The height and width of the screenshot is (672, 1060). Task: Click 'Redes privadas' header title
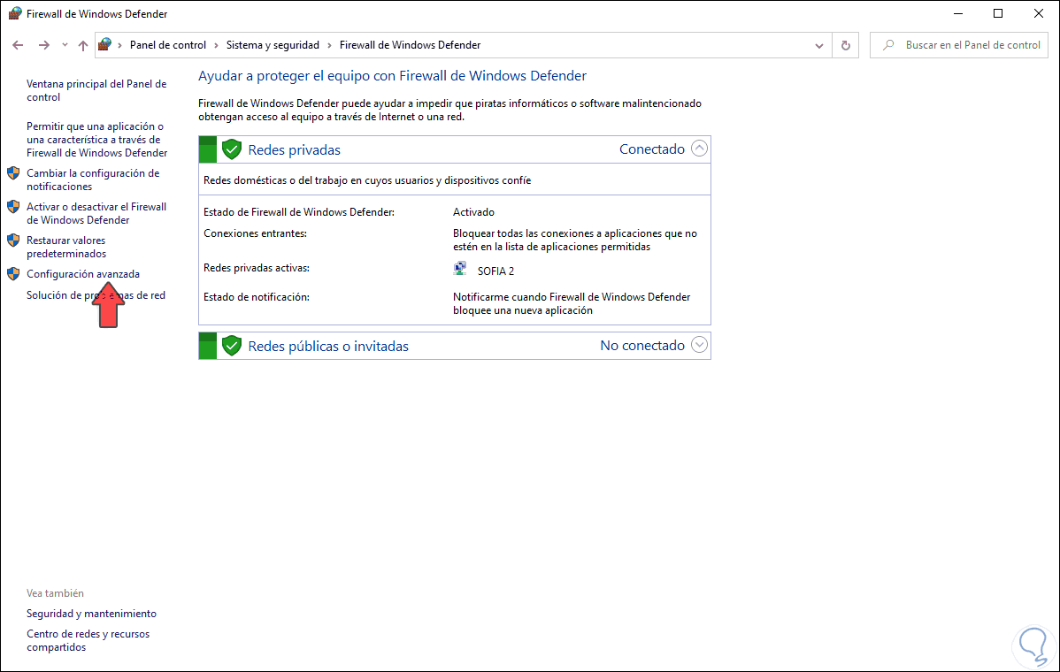(x=294, y=150)
